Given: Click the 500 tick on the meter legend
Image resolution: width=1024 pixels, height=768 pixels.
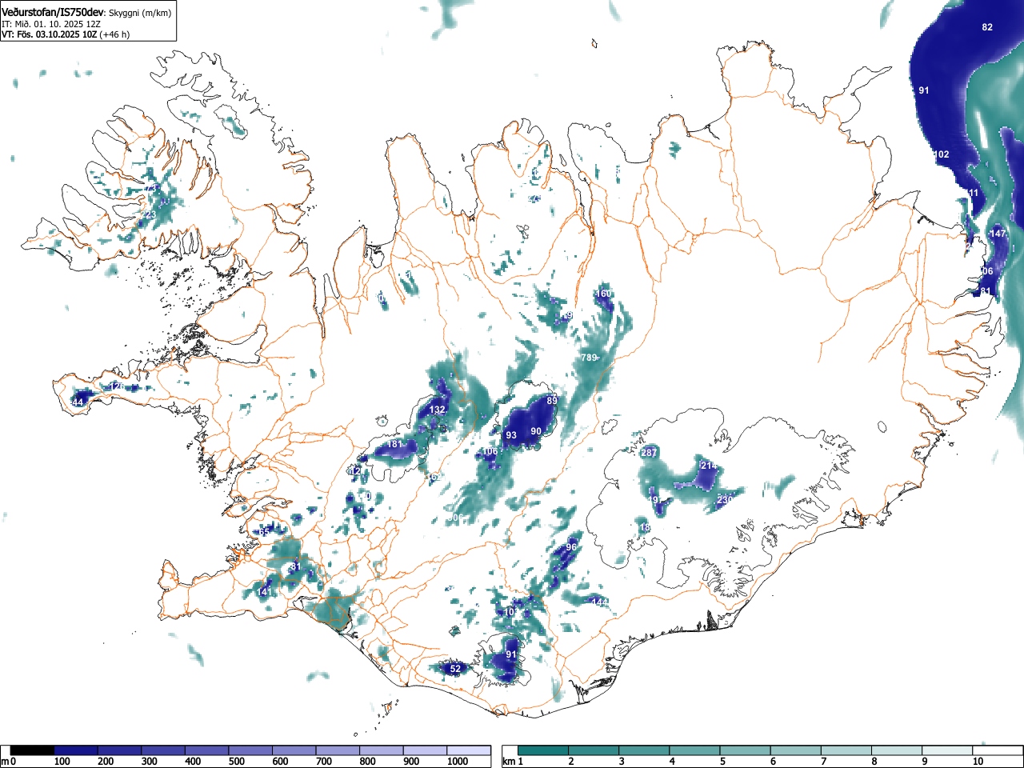Looking at the screenshot, I should [x=236, y=762].
